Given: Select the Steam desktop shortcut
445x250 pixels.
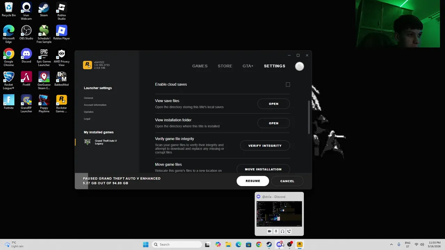Looking at the screenshot, I should 44,10.
